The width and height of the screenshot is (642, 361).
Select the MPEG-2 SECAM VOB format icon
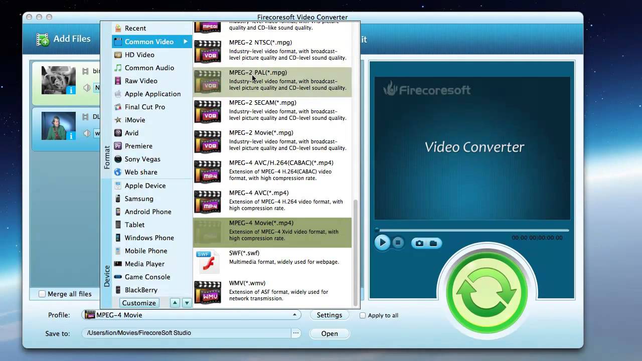(208, 111)
